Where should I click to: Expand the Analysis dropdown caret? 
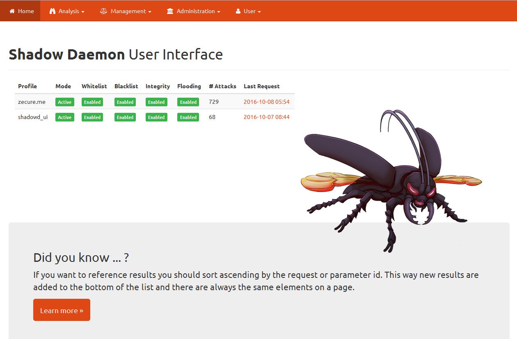[x=83, y=12]
